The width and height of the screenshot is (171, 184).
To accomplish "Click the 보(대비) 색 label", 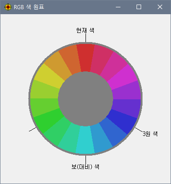I will pos(85,167).
